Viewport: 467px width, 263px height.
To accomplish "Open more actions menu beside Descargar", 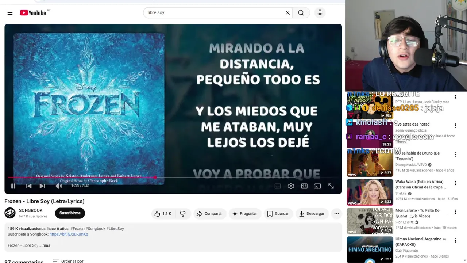I will pyautogui.click(x=336, y=214).
